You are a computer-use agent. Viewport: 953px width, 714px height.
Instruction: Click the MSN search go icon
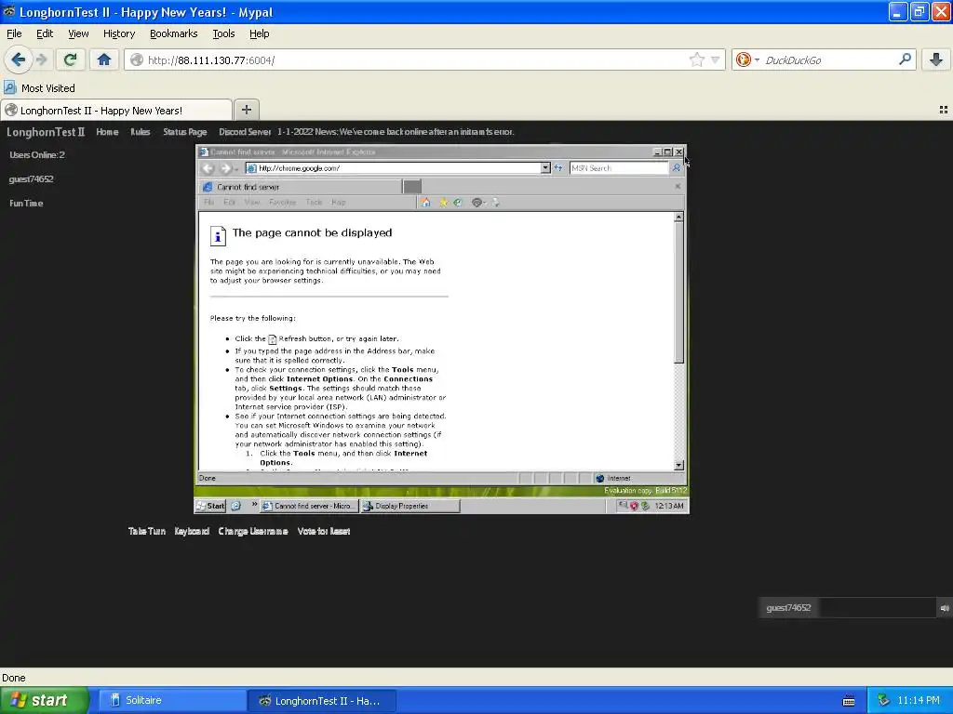tap(676, 168)
